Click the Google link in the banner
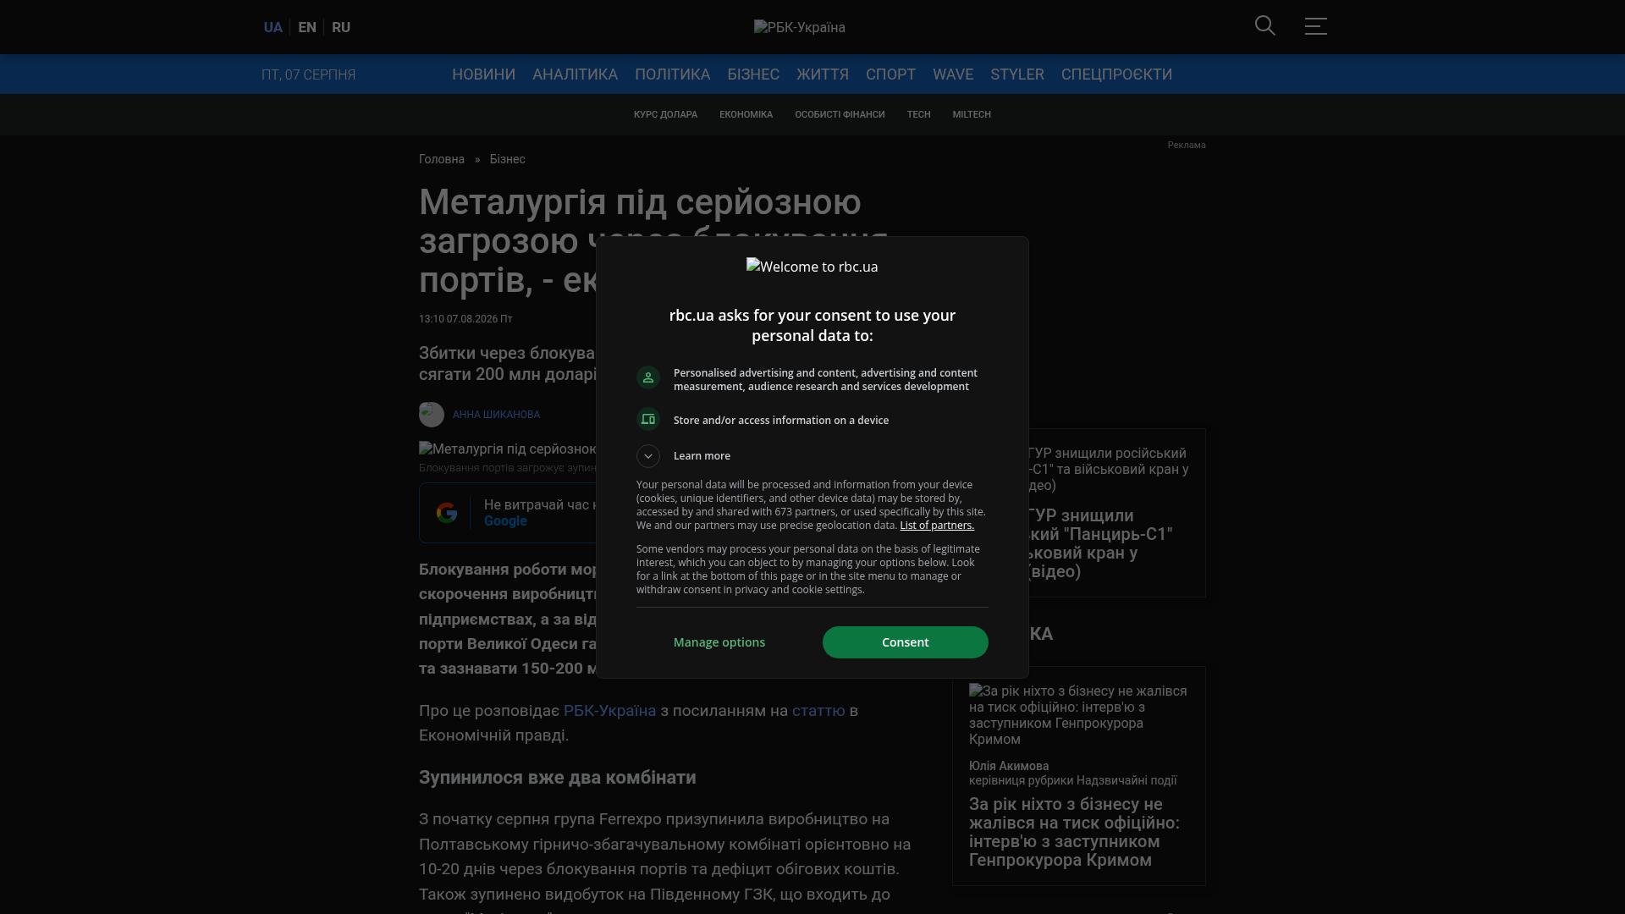Screen dimensions: 1625x914 (505, 521)
